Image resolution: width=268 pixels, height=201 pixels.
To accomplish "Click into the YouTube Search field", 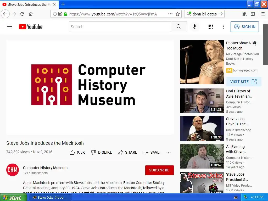I will (120, 27).
